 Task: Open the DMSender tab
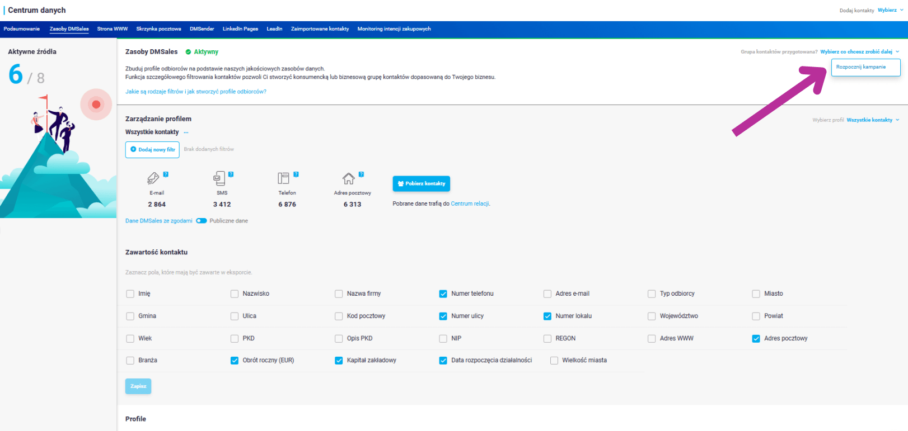pos(202,29)
